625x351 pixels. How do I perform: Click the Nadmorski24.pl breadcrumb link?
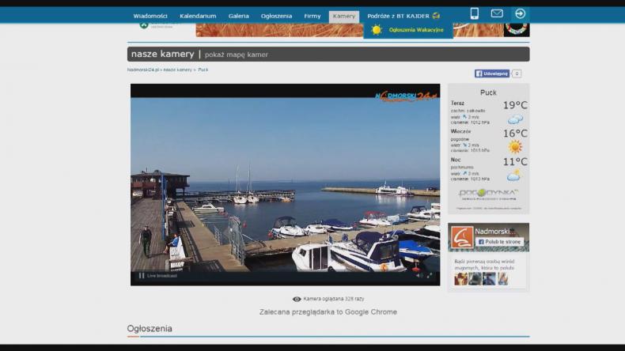(143, 70)
